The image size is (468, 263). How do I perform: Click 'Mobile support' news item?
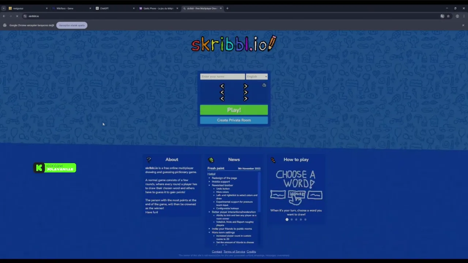221,182
